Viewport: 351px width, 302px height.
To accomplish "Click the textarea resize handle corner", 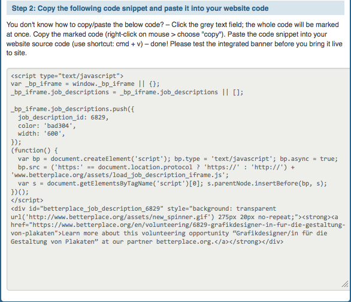I will [x=345, y=284].
